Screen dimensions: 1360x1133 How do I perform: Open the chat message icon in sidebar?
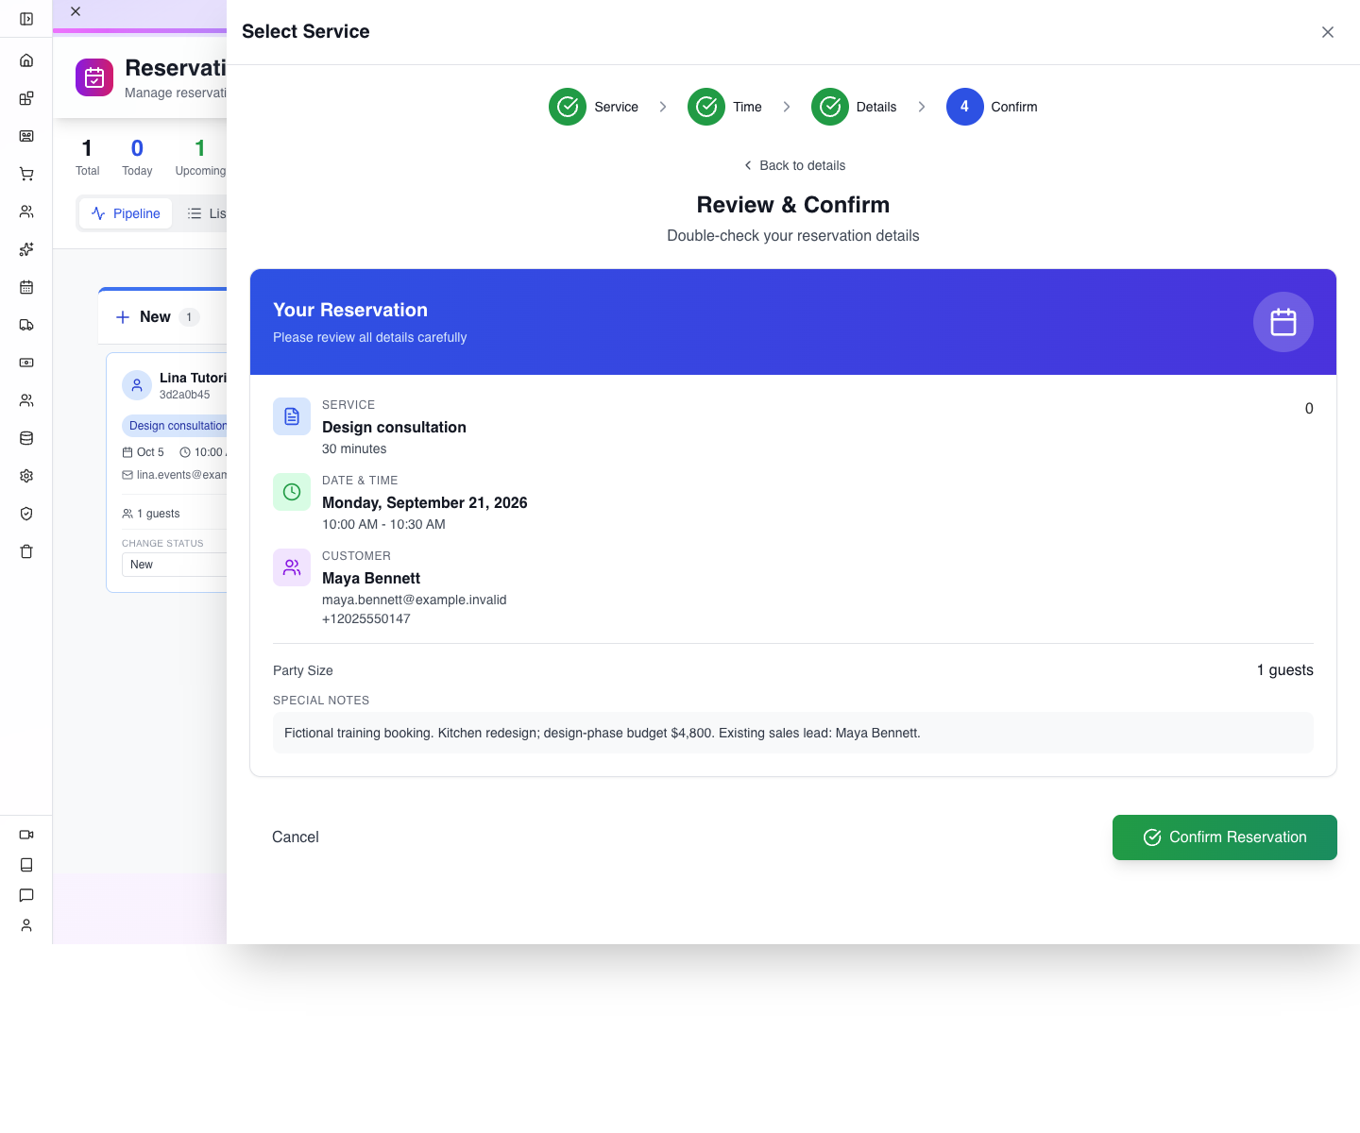pyautogui.click(x=26, y=895)
